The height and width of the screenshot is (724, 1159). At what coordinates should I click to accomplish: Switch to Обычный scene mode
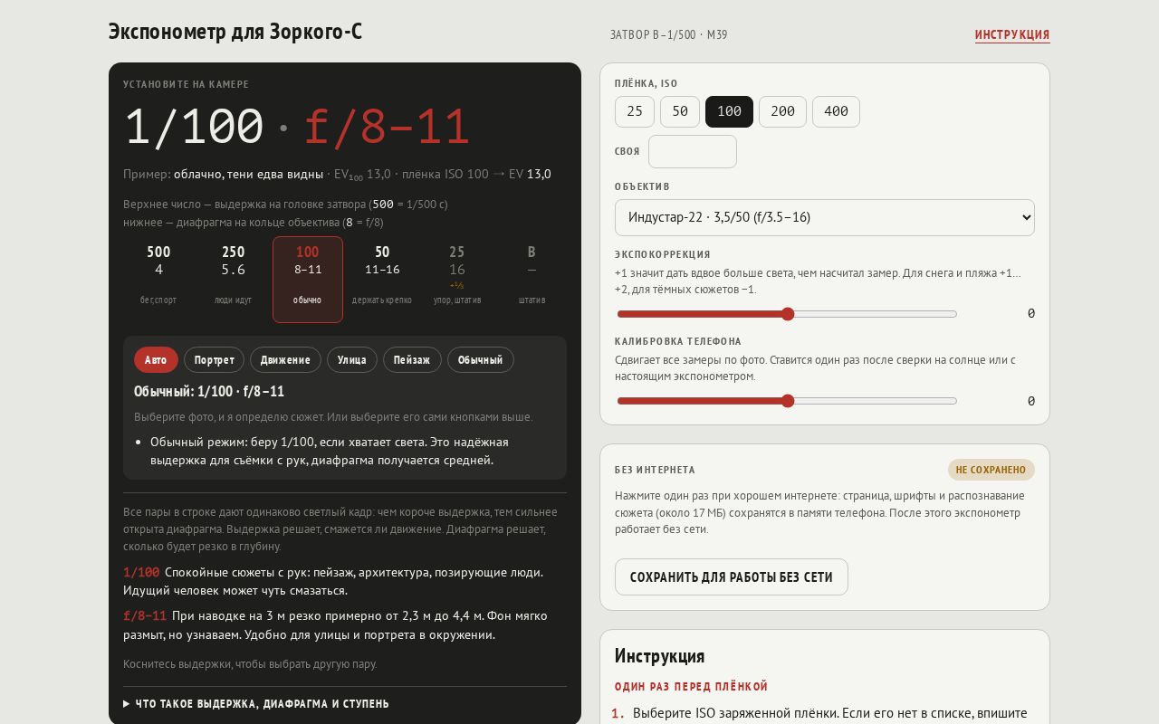tap(481, 360)
